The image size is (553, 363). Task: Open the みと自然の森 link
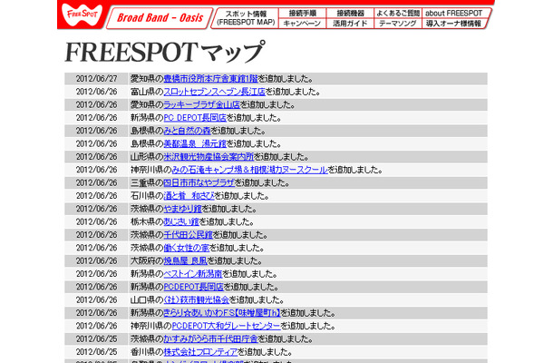click(x=188, y=131)
